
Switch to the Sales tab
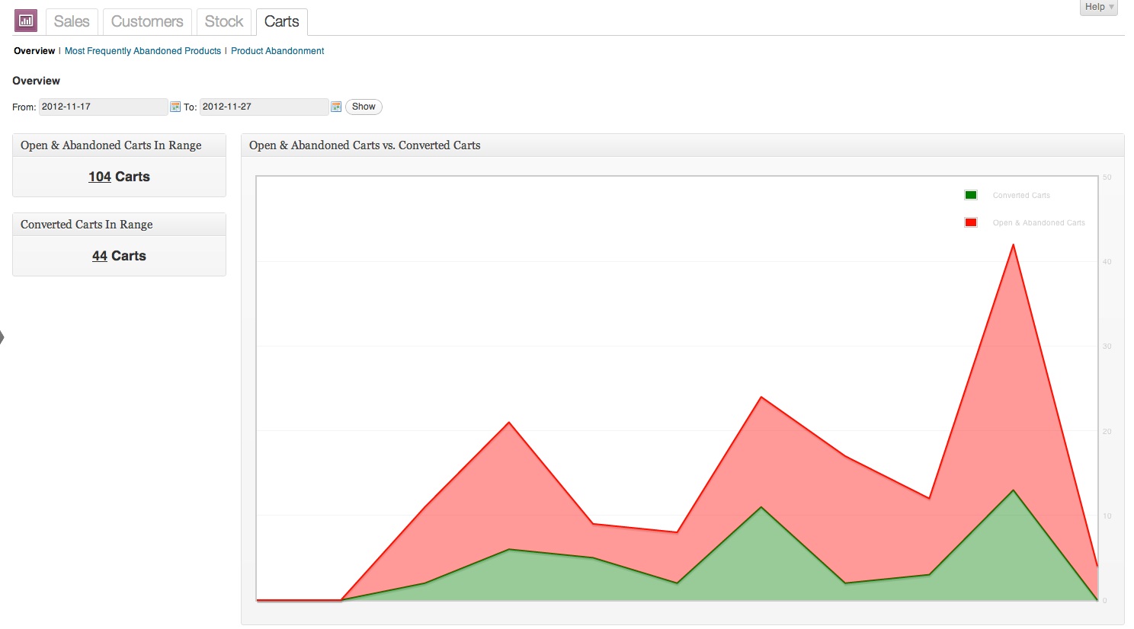72,21
